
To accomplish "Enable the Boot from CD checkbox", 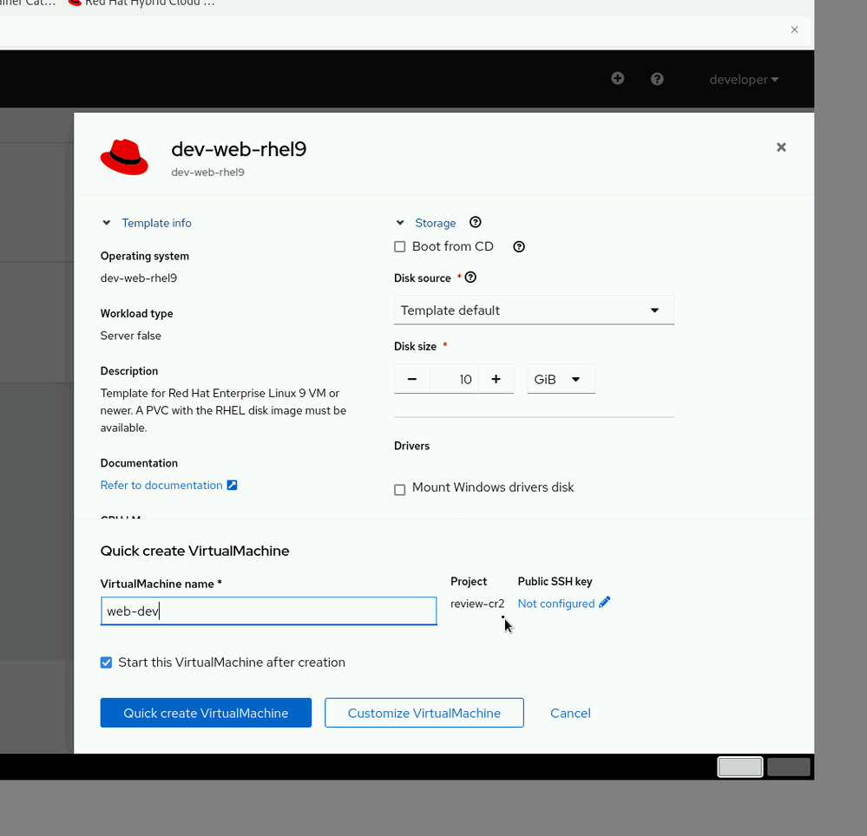I will pos(400,247).
